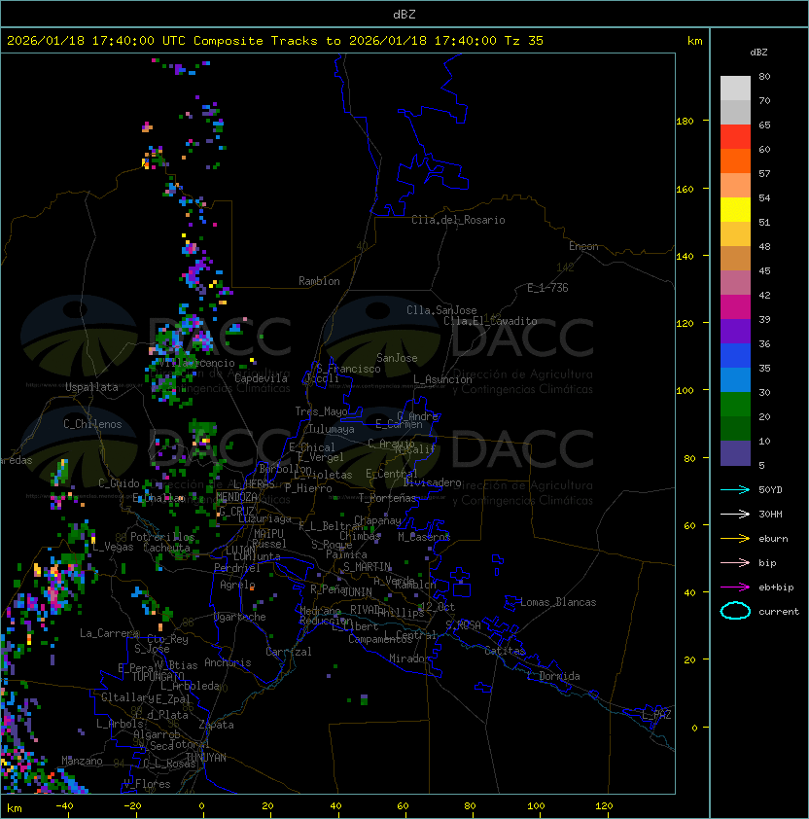Image resolution: width=809 pixels, height=819 pixels.
Task: Click the dBZ title at top
Action: click(404, 14)
